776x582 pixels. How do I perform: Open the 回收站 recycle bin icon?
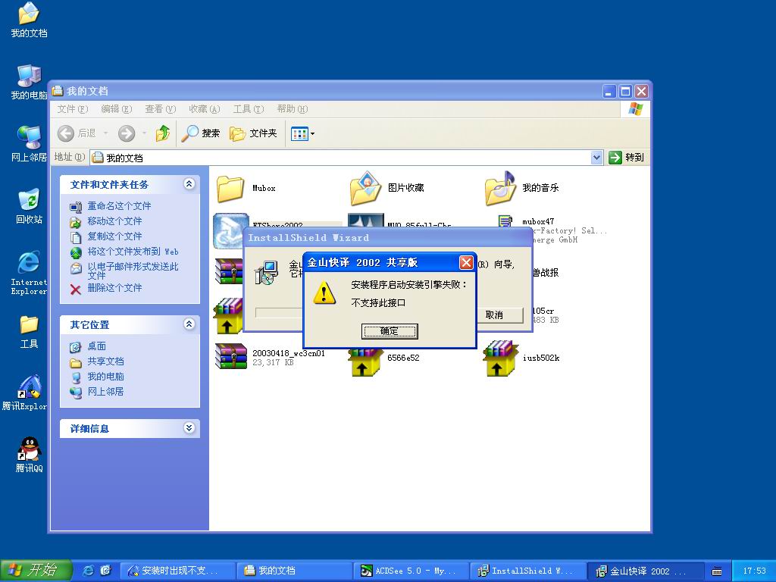click(x=29, y=206)
